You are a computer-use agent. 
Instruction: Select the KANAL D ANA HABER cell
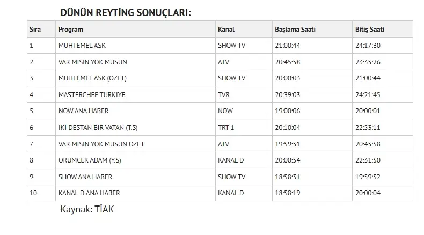pos(135,193)
